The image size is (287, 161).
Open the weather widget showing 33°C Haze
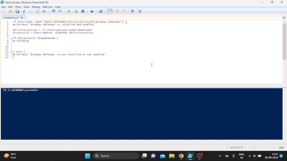click(x=10, y=156)
